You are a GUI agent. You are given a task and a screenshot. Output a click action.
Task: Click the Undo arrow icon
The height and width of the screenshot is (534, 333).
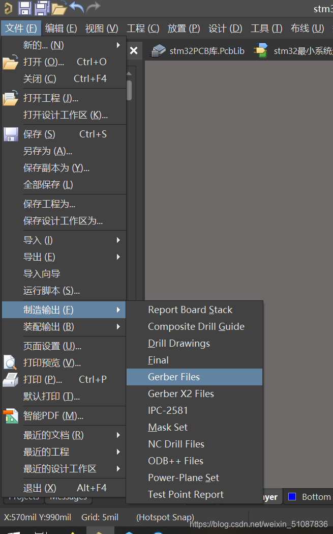[x=76, y=7]
